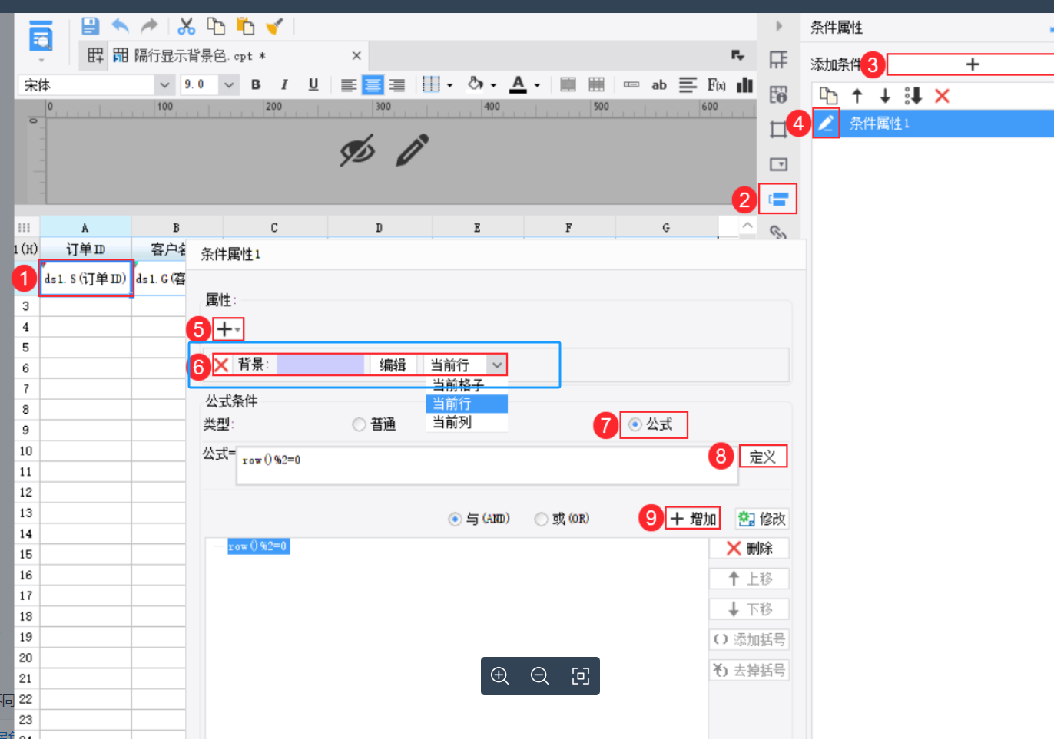
Task: Click the lavender 背景 color swatch
Action: 320,365
